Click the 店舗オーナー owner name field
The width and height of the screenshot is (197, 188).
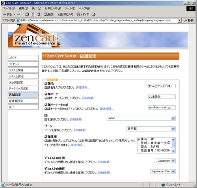tap(162, 97)
